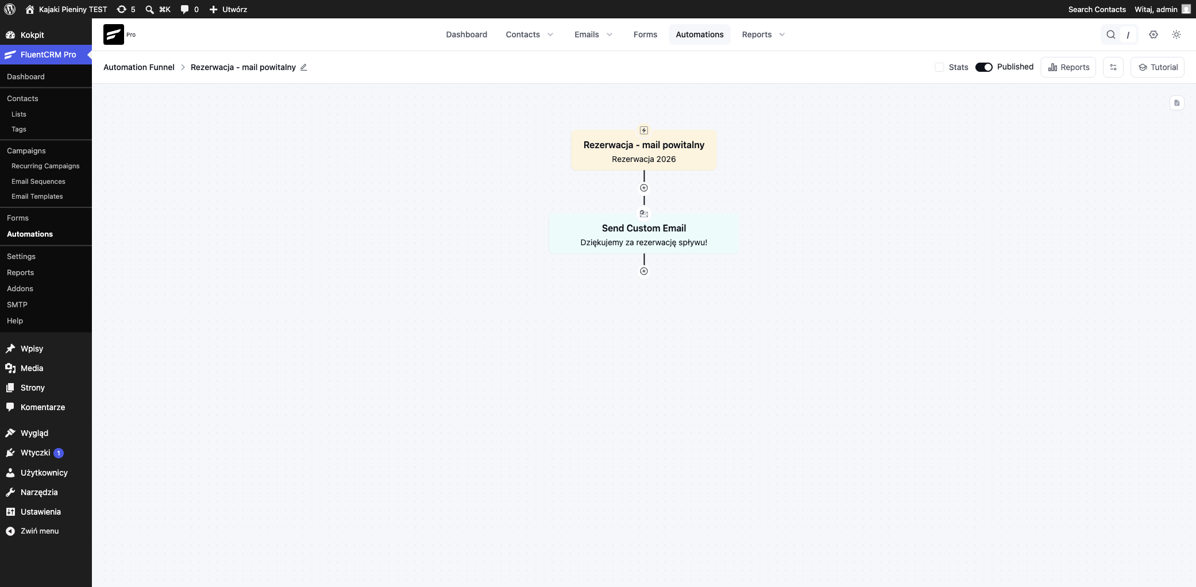Click the search magnifier in FluentCRM header

click(1111, 34)
